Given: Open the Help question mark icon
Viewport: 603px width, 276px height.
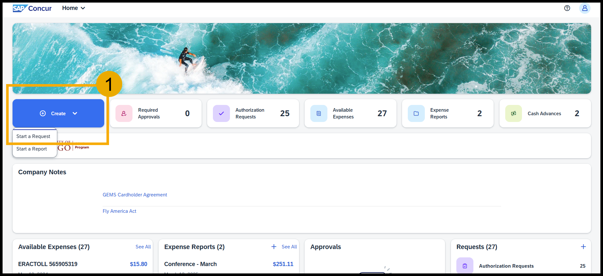Looking at the screenshot, I should pyautogui.click(x=567, y=8).
